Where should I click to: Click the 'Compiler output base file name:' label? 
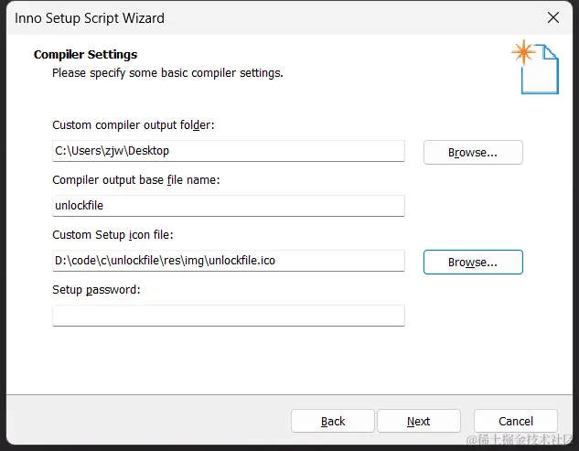[x=136, y=180]
